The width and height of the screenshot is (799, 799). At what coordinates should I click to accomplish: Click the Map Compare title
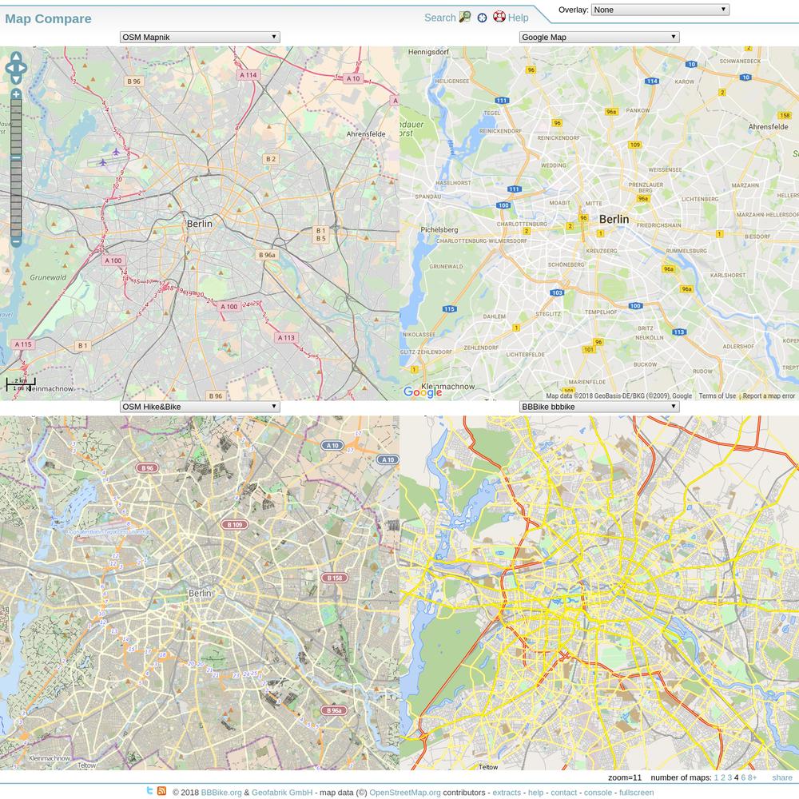click(x=49, y=19)
